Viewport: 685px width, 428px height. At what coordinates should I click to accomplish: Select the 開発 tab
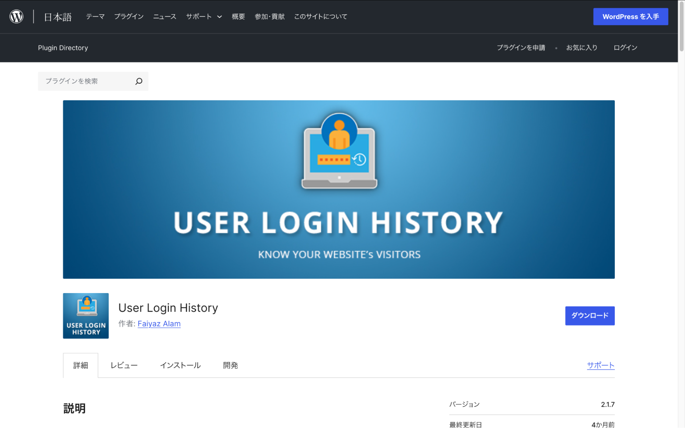pos(230,365)
